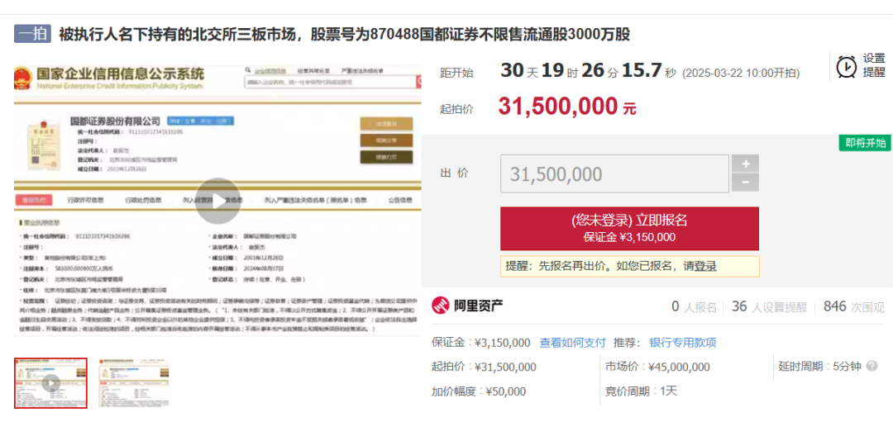Open 查看如何支付 payment help link
Screen dimensions: 893x422
(x=572, y=343)
